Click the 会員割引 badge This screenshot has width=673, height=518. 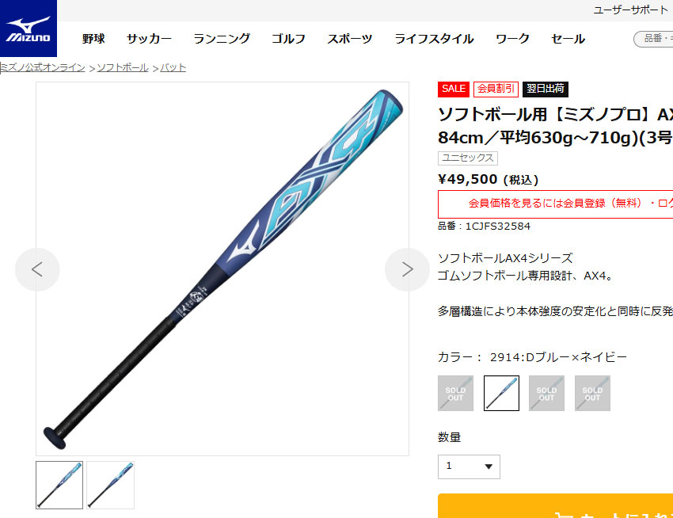496,89
